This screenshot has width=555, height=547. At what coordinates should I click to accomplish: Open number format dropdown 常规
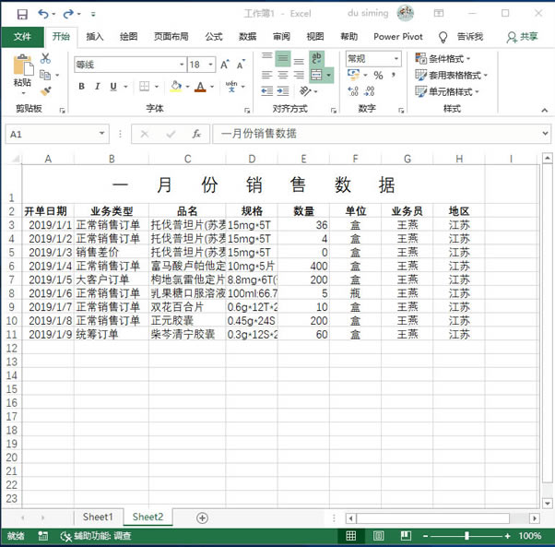(396, 58)
